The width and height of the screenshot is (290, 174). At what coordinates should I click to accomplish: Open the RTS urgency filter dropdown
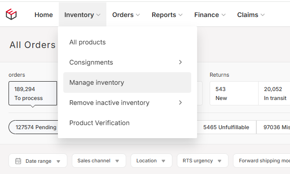[202, 161]
